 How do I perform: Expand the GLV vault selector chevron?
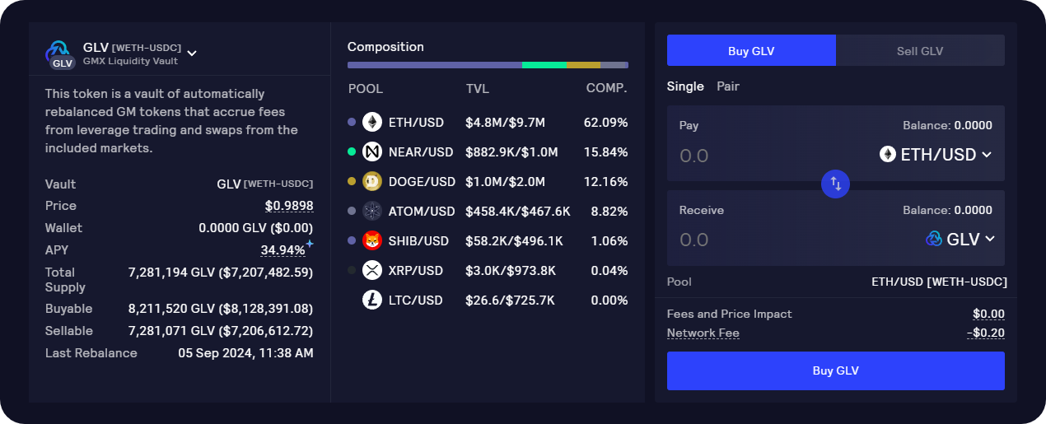point(192,54)
